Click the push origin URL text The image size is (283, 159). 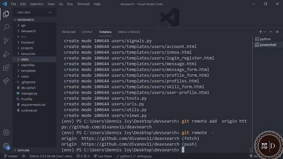click(130, 144)
